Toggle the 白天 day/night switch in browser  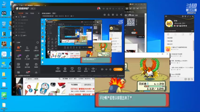tap(134, 33)
